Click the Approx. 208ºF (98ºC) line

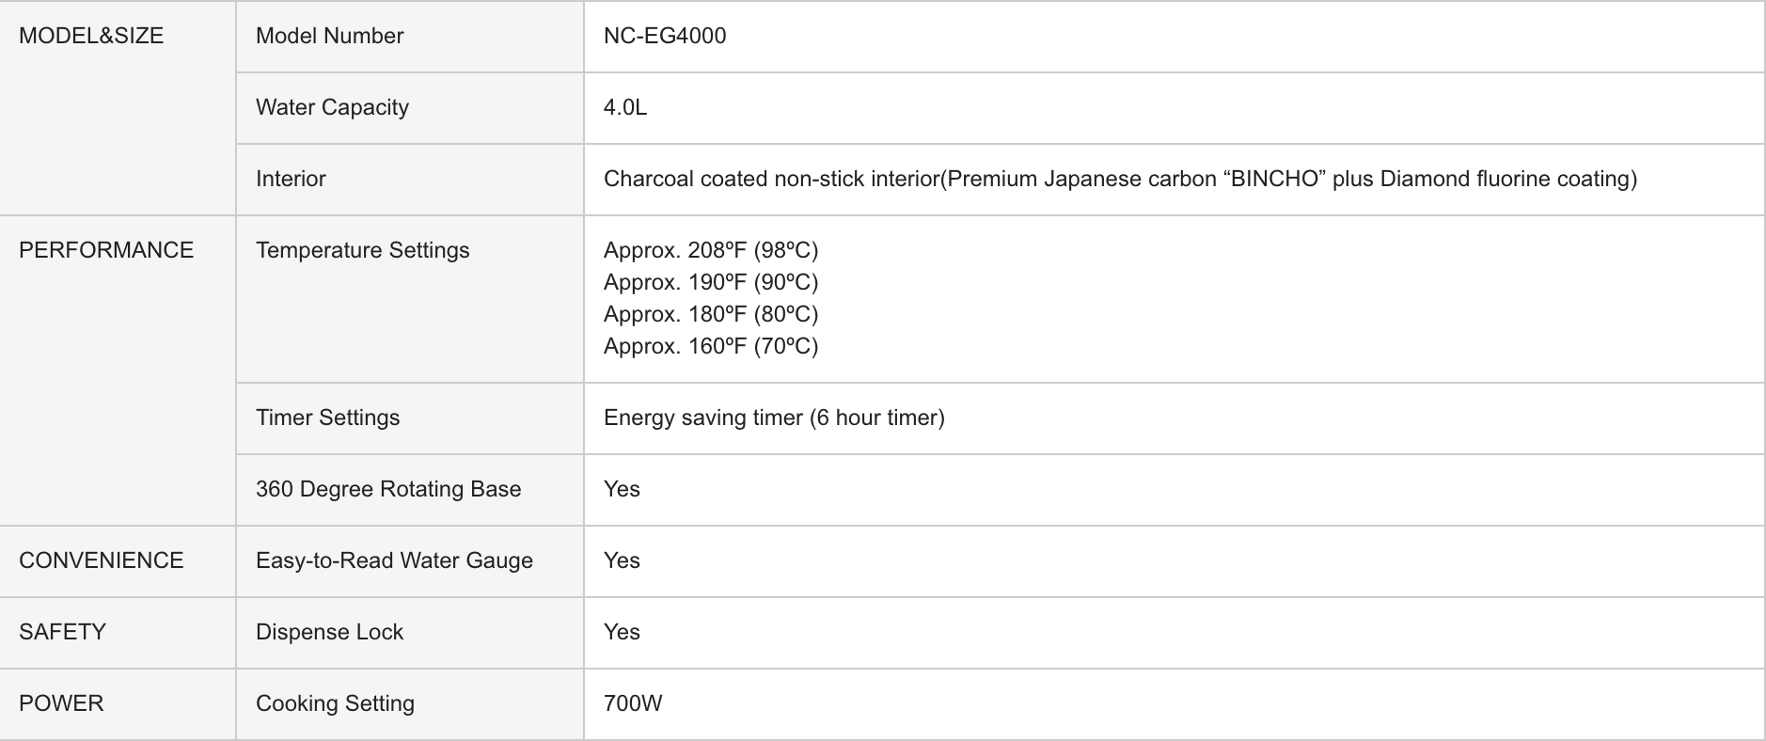point(711,250)
